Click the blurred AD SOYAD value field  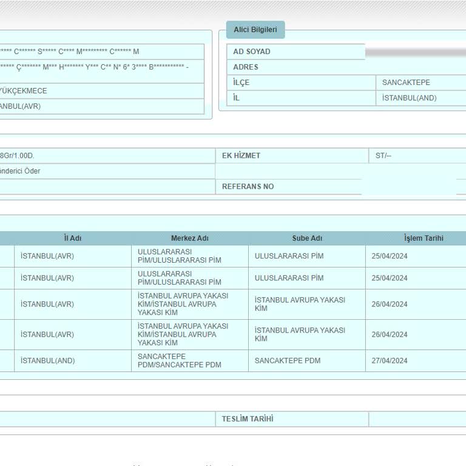click(x=415, y=52)
